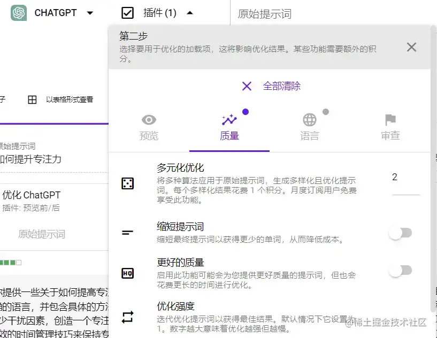Click the ChatGPT logo icon
Viewport: 437px width, 338px height.
tap(19, 13)
